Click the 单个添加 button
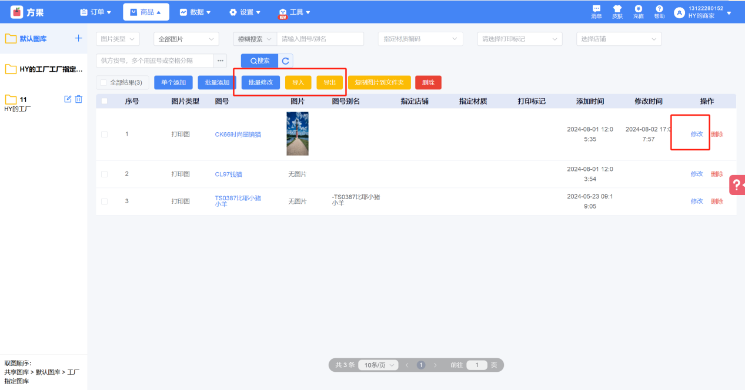 (x=173, y=83)
